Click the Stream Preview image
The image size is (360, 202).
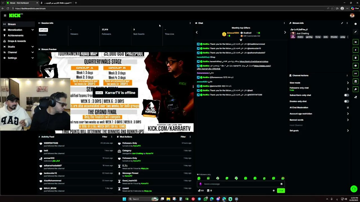(116, 93)
